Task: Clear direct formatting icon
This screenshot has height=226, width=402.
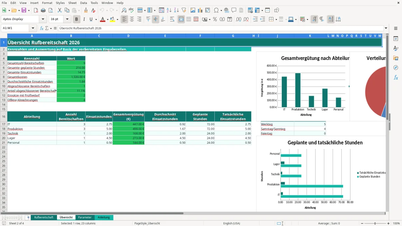Action: point(93,10)
